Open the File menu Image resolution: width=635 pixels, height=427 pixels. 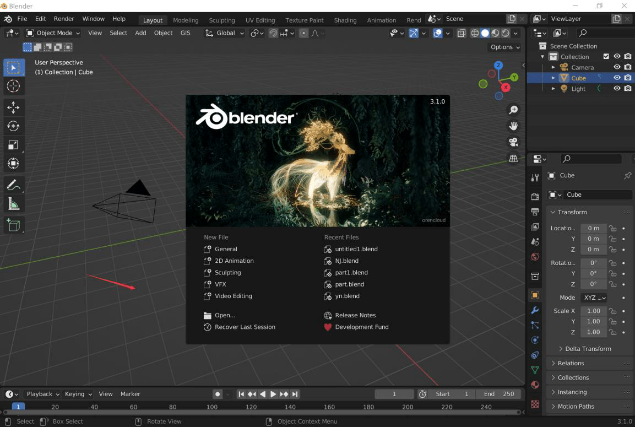pos(22,19)
